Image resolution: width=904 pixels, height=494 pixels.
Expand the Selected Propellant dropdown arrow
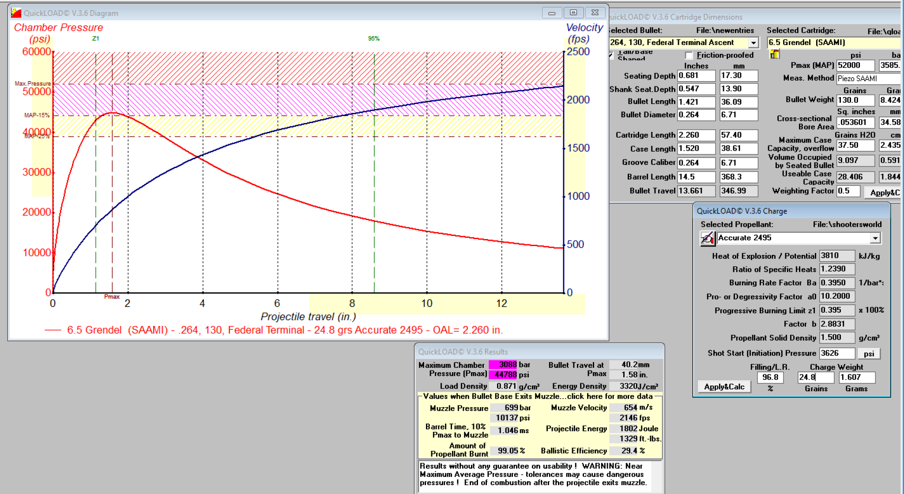click(875, 238)
